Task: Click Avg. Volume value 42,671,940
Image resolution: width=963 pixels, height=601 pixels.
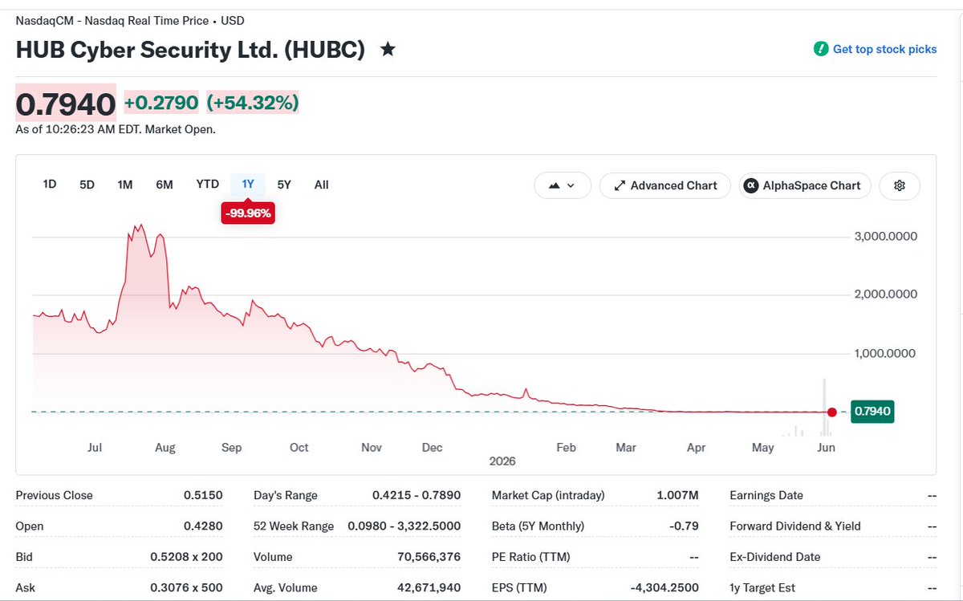Action: pyautogui.click(x=429, y=588)
